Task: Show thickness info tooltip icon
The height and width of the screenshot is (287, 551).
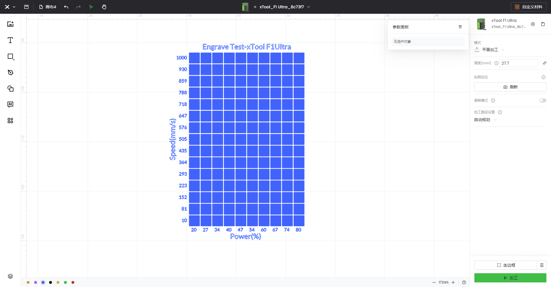Action: (496, 63)
